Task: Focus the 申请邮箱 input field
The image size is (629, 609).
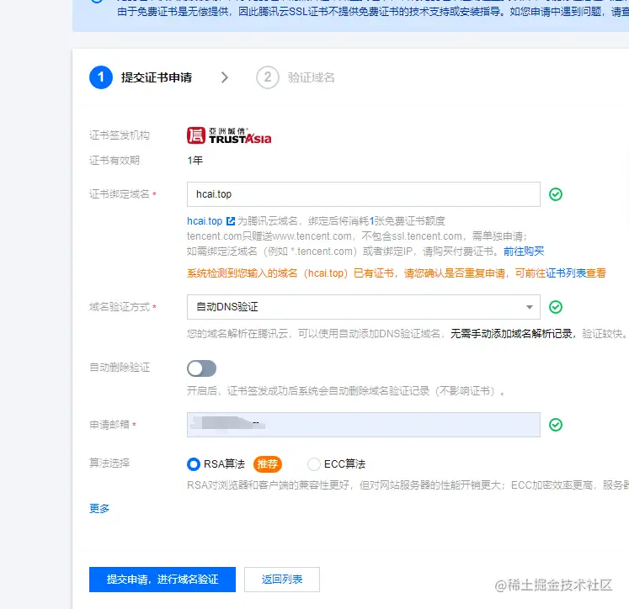Action: click(364, 425)
